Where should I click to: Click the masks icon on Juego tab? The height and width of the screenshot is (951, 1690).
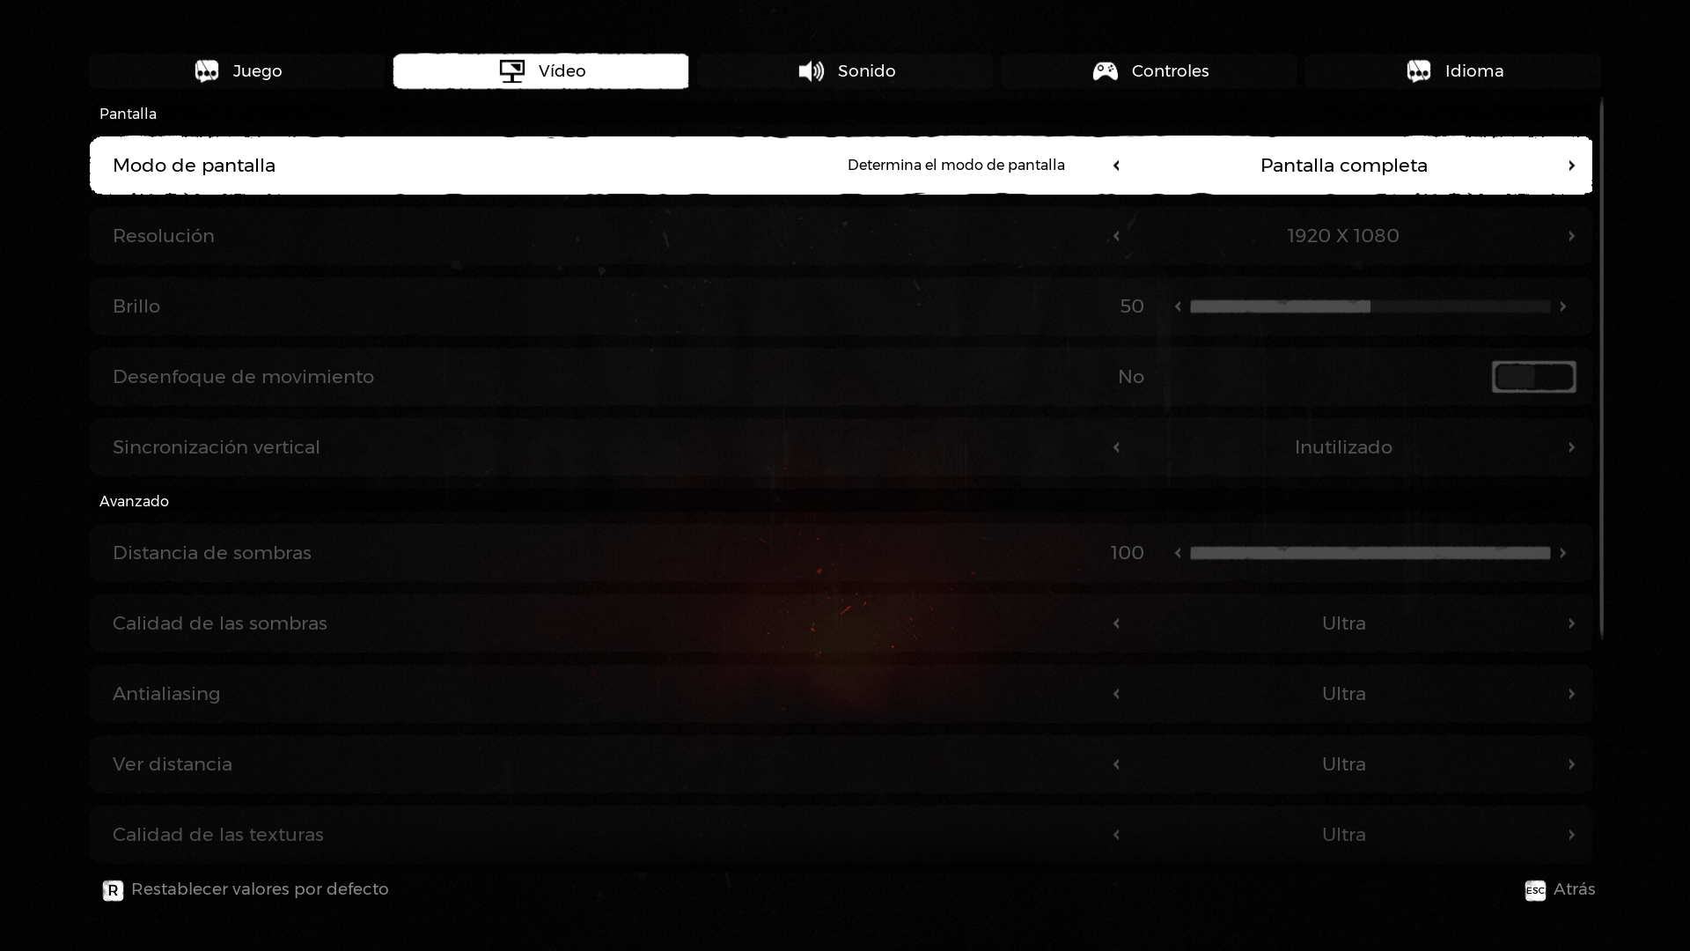207,71
